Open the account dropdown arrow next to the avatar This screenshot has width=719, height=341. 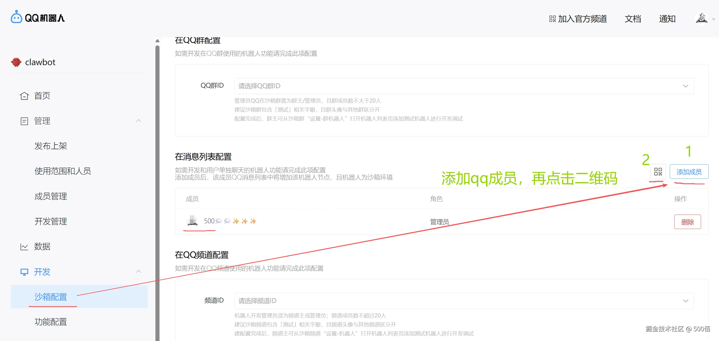coord(713,19)
